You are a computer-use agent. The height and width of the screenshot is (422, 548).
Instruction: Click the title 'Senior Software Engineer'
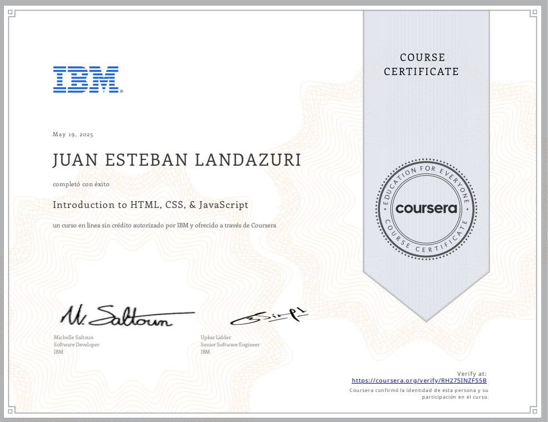[230, 345]
